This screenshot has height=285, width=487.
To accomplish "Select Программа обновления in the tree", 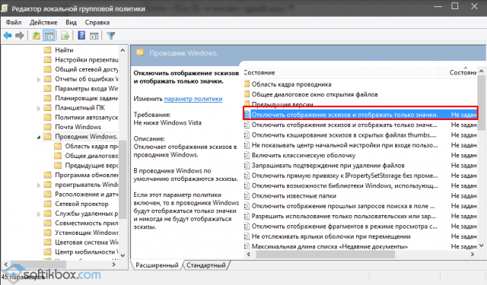I will pyautogui.click(x=87, y=175).
